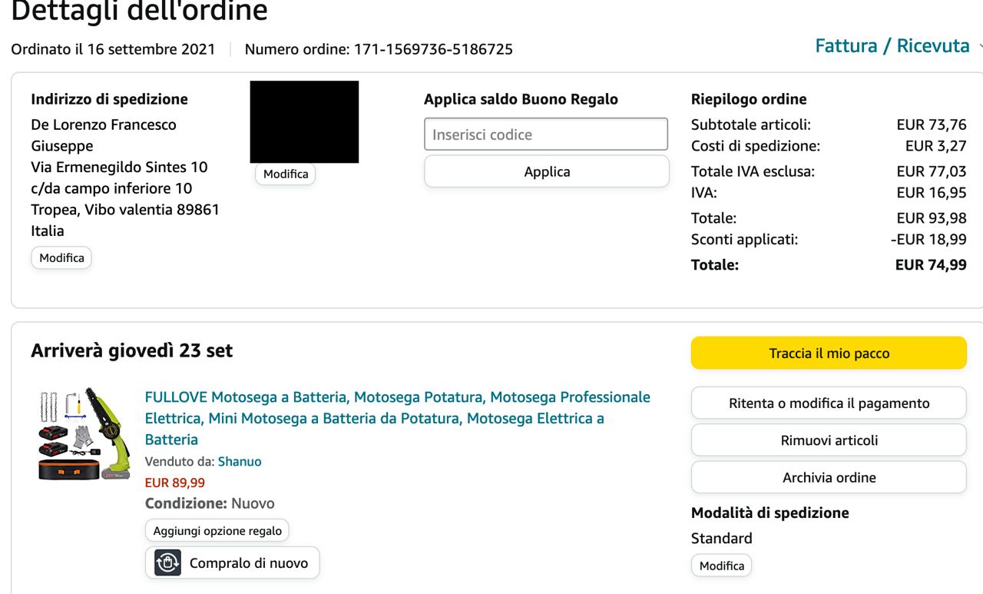
Task: Click the order number 171-1569736-5186725
Action: pyautogui.click(x=432, y=50)
